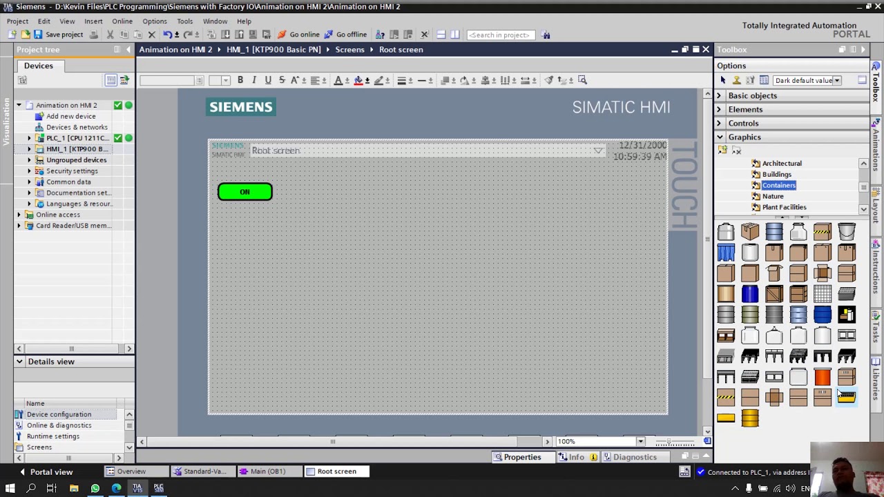Click the blue steel barrel graphic
This screenshot has height=497, width=884.
click(x=774, y=232)
